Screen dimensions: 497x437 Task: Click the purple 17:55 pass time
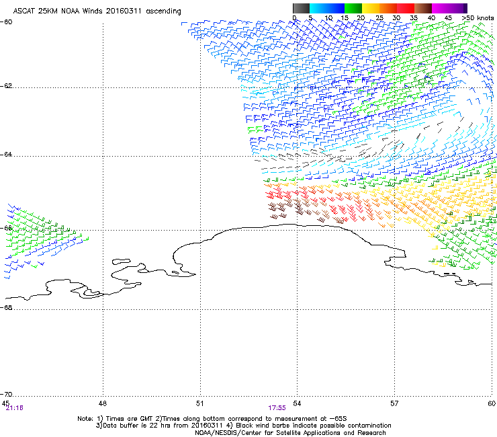point(277,408)
